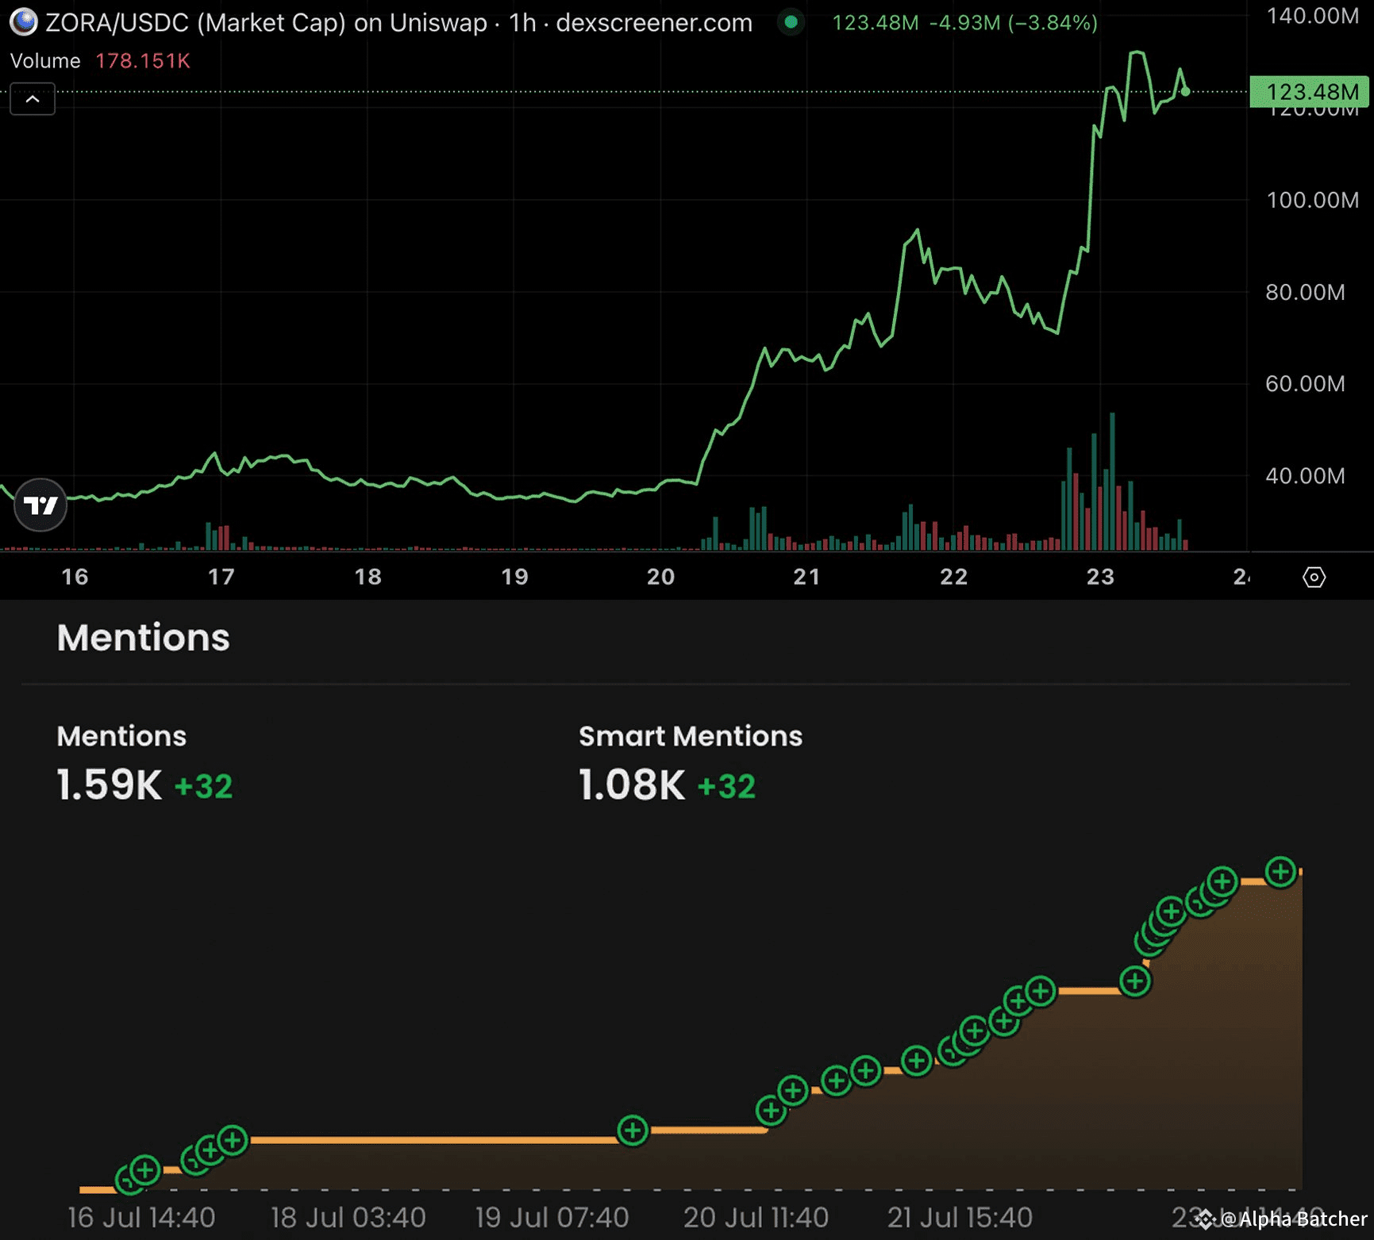Click the green market status dot
The width and height of the screenshot is (1374, 1240).
(791, 22)
